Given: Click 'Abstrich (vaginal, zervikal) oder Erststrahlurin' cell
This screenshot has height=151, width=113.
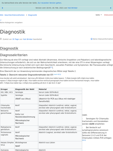Looking at the screenshot, I should click(x=60, y=136).
